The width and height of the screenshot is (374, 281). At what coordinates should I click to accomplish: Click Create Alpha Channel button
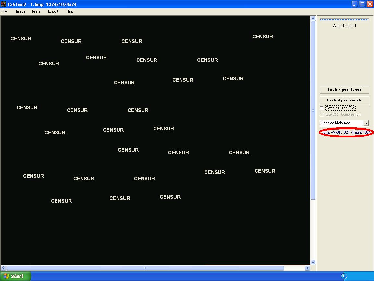click(x=344, y=90)
